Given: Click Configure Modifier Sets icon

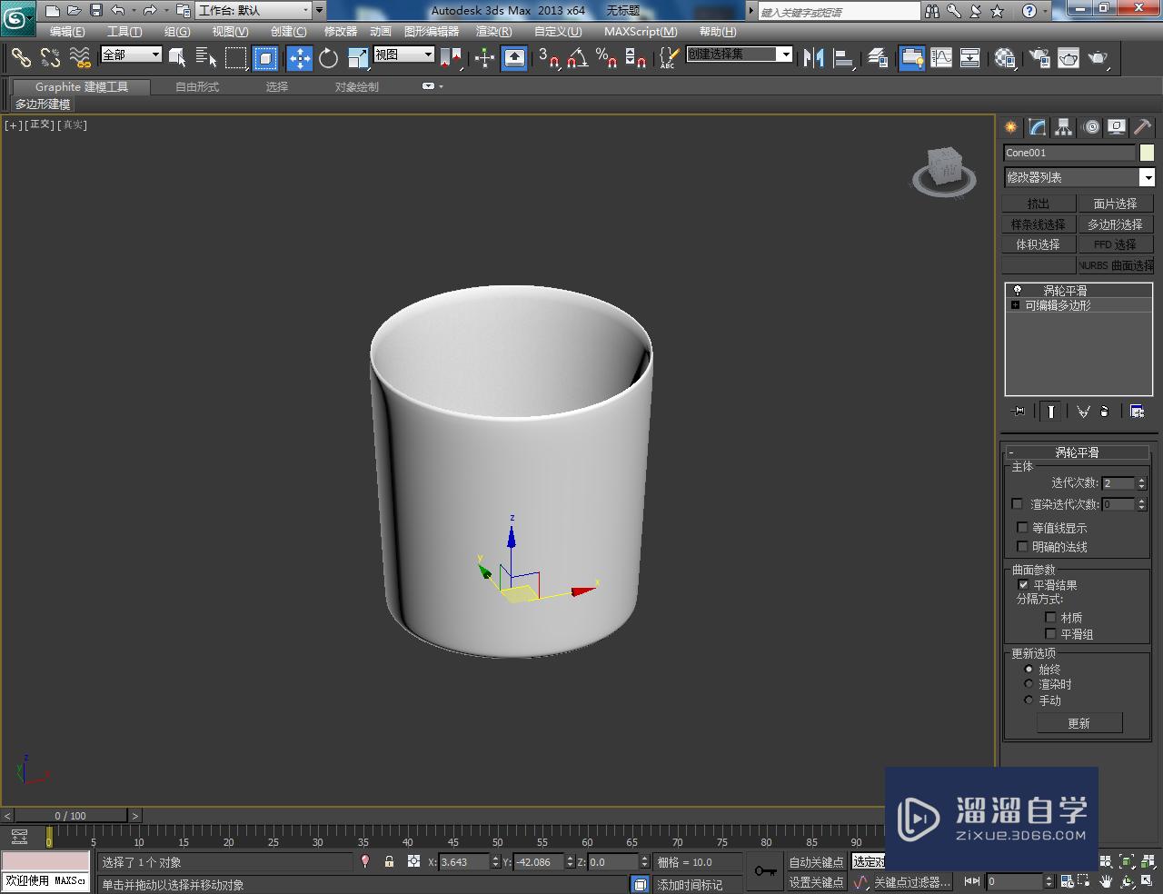Looking at the screenshot, I should click(1137, 412).
